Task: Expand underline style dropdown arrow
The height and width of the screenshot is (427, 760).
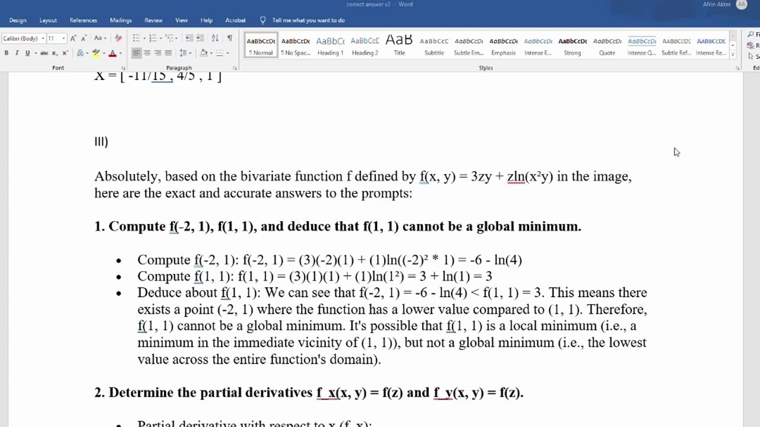Action: 35,53
